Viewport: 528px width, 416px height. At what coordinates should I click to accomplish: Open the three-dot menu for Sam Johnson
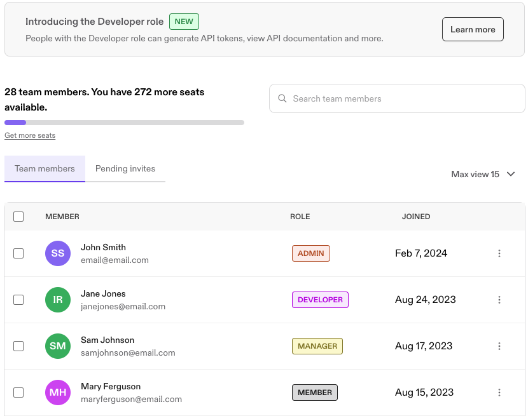point(499,346)
